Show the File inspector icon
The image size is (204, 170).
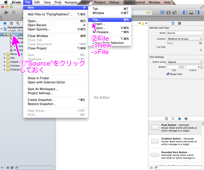tap(173, 23)
